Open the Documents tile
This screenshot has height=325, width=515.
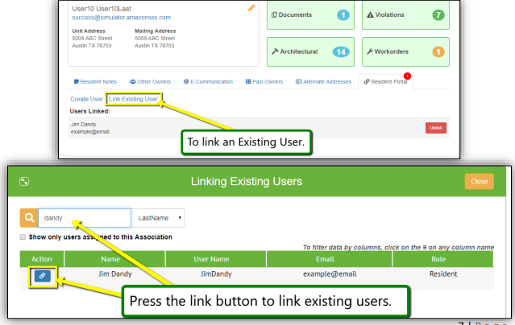click(x=310, y=15)
